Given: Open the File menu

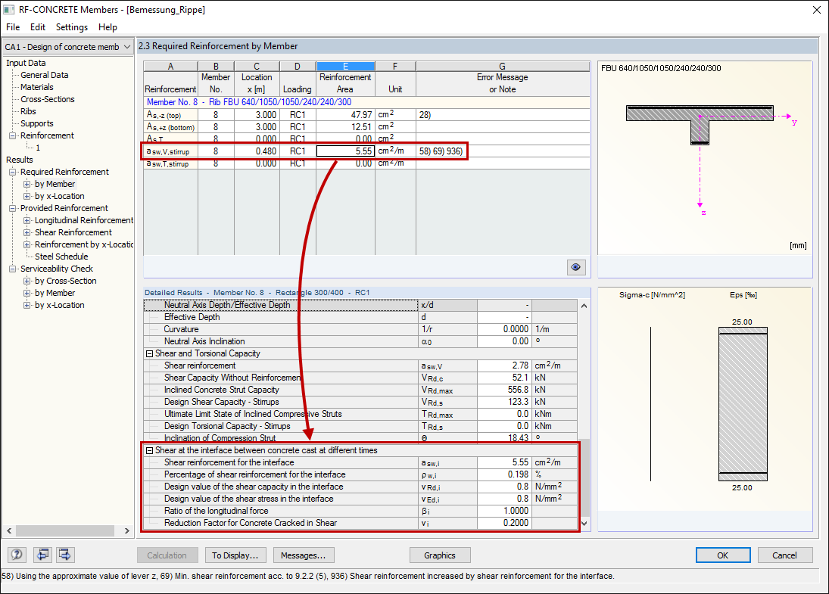Looking at the screenshot, I should pyautogui.click(x=12, y=26).
